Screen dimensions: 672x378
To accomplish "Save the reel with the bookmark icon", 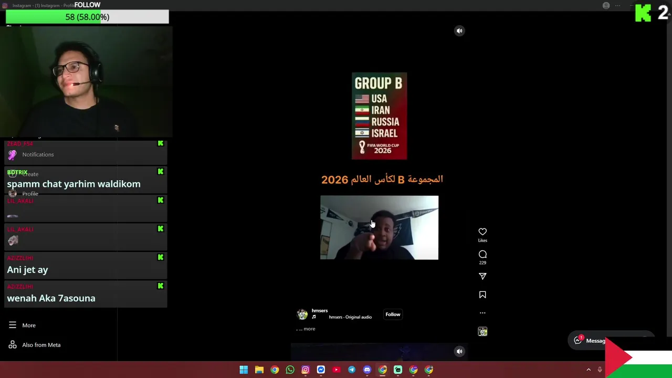I will (x=482, y=295).
